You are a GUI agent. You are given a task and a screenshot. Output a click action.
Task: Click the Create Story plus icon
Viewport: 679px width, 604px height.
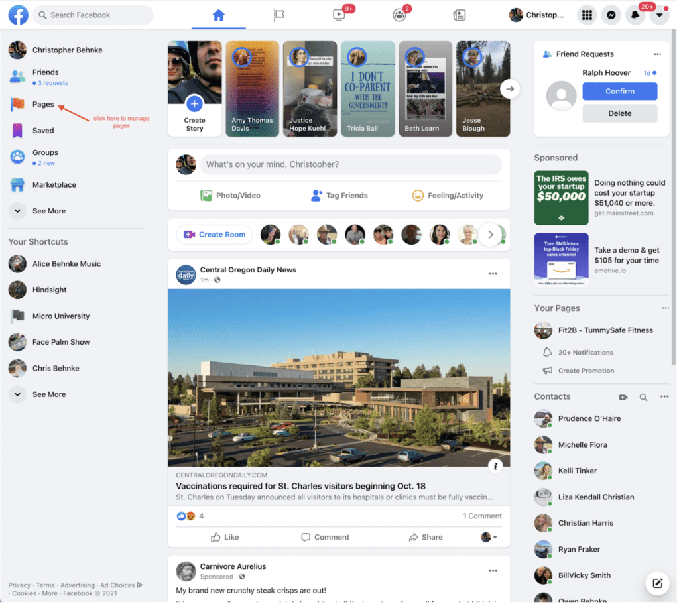pos(194,104)
